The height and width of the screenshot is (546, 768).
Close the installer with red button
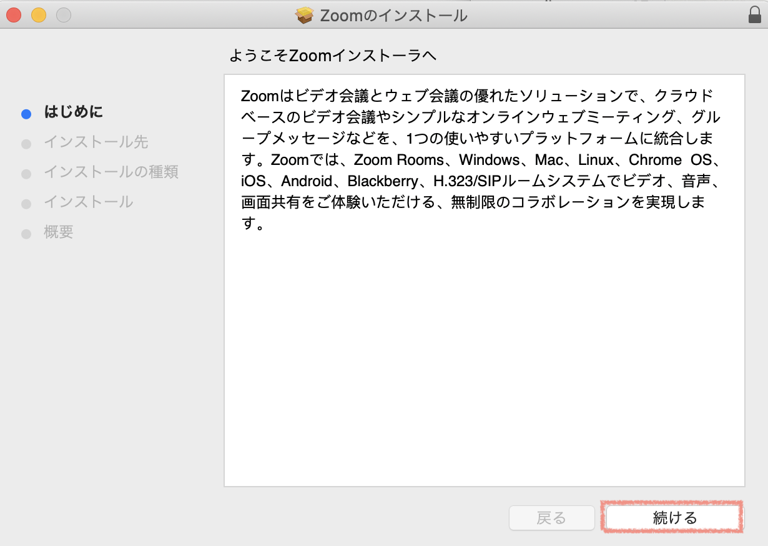tap(14, 14)
